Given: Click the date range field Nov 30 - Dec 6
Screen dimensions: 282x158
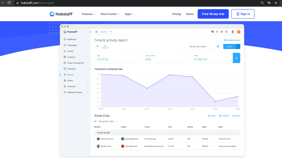Looking at the screenshot, I should point(204,47).
